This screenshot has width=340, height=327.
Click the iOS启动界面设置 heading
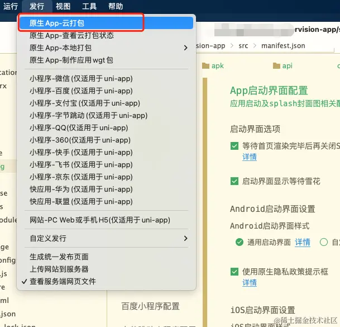(x=262, y=310)
